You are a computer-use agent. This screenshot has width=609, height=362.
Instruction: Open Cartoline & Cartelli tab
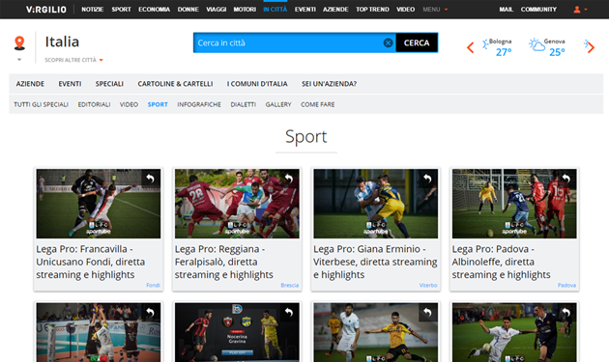pyautogui.click(x=175, y=84)
